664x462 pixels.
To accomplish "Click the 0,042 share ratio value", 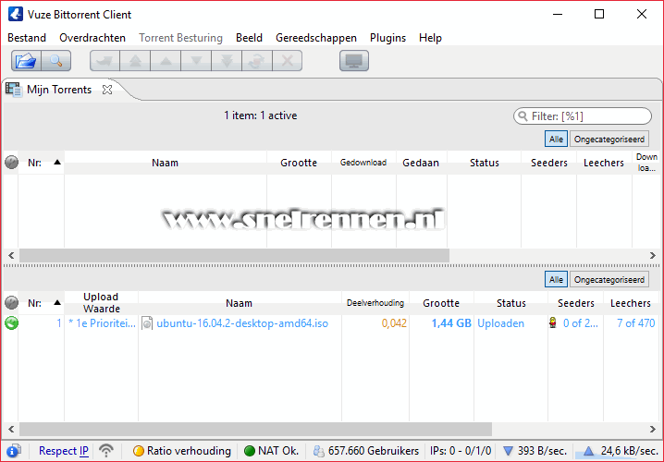I will [394, 323].
